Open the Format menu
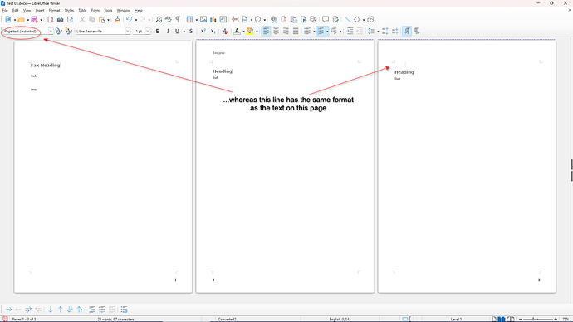Image resolution: width=573 pixels, height=322 pixels. [54, 11]
